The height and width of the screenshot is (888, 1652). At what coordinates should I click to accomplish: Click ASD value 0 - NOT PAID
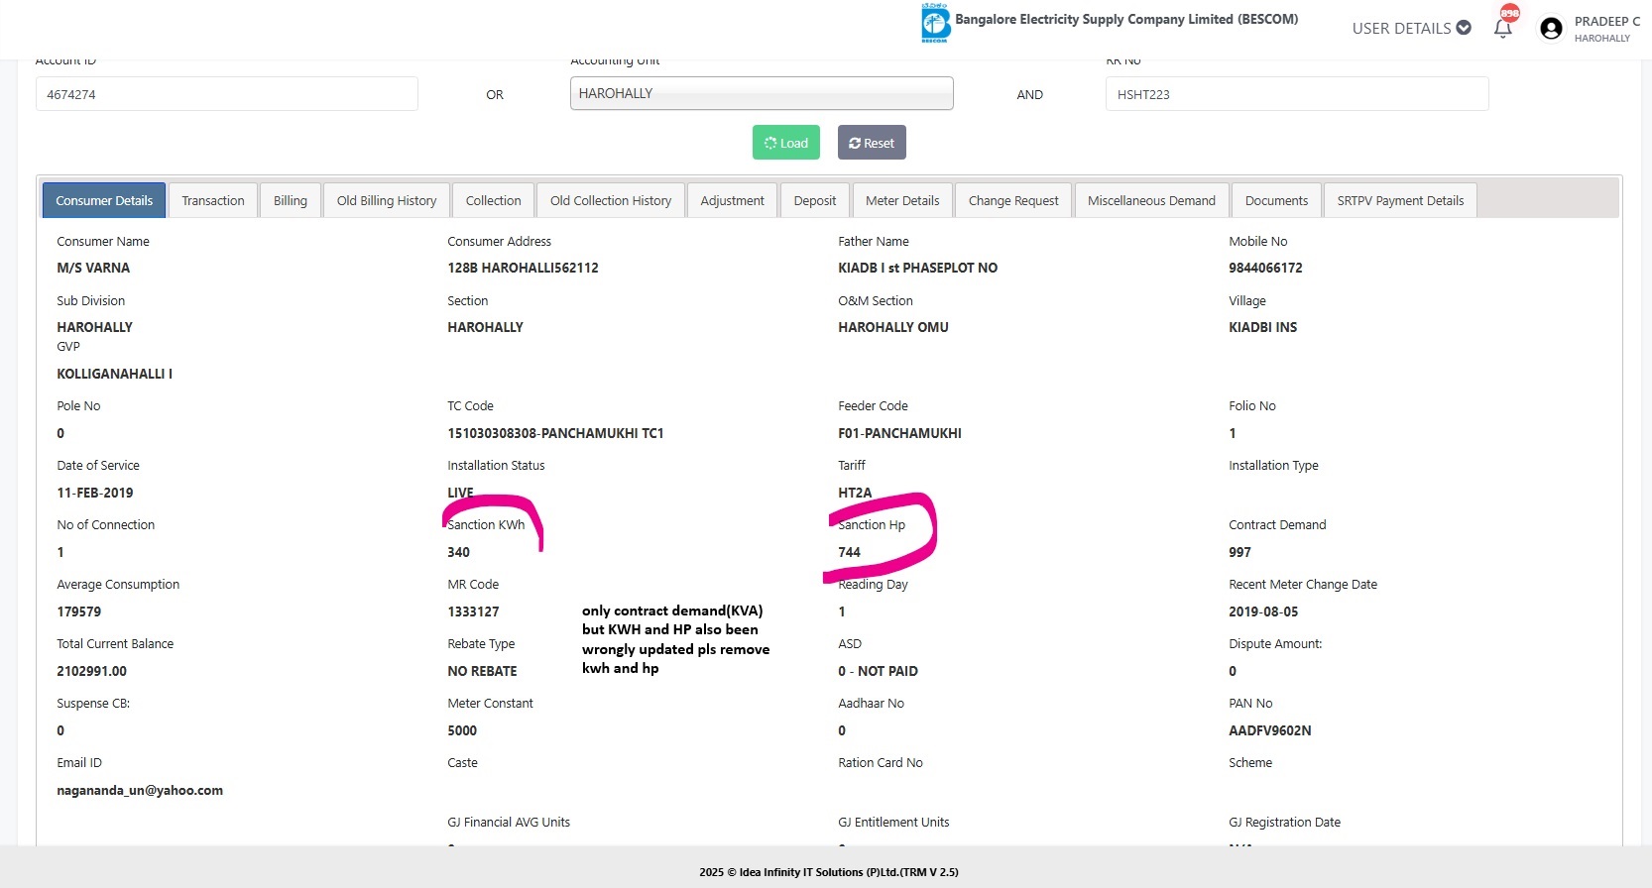point(878,671)
